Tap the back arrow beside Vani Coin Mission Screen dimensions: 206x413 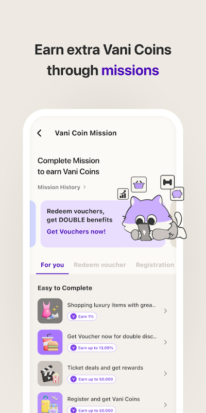[x=40, y=133]
